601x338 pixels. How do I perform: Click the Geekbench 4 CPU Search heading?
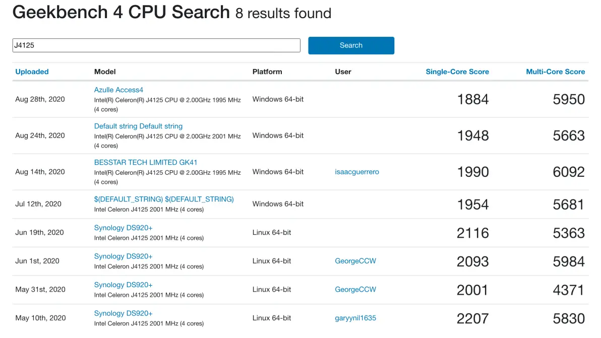pos(121,12)
